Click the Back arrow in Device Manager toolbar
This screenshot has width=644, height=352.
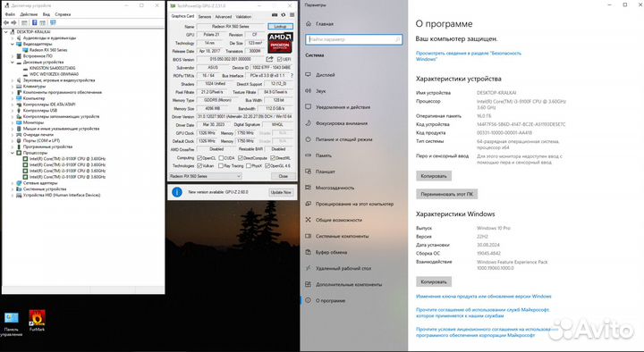5,22
